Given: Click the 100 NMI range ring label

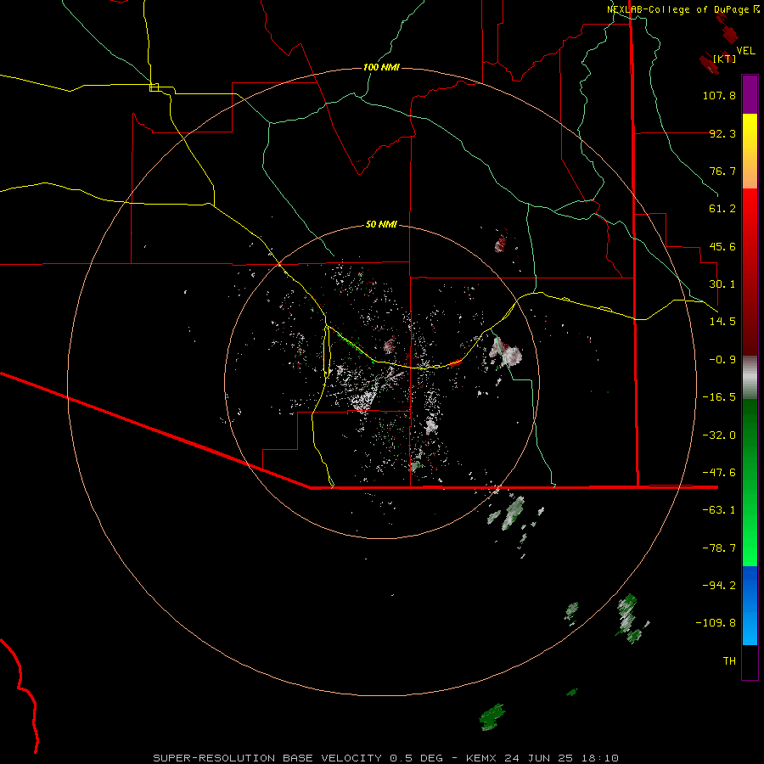Looking at the screenshot, I should pyautogui.click(x=381, y=67).
